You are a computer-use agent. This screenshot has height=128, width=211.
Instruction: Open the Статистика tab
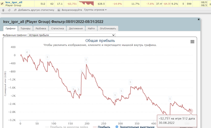[58, 29]
